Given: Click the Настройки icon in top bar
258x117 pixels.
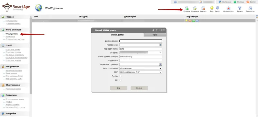Looking at the screenshot, I should [x=220, y=2].
